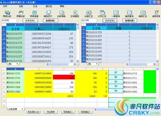The height and width of the screenshot is (116, 161).
Task: Click left table's scroll-up arrow
Action: pos(78,25)
